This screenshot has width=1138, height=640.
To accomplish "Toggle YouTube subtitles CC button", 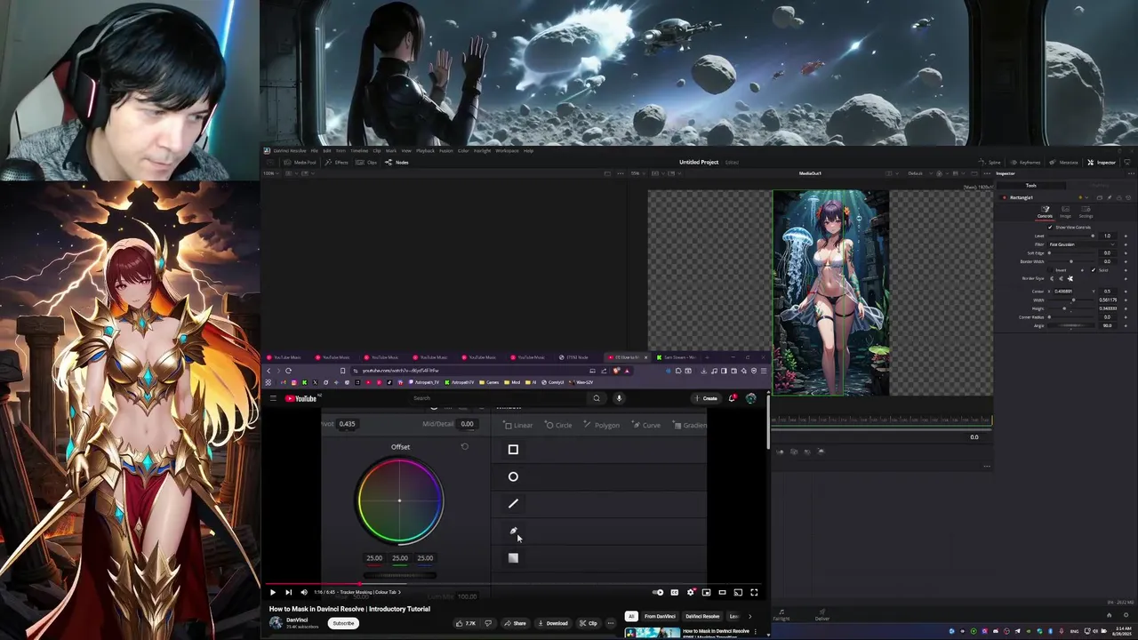I will coord(675,592).
